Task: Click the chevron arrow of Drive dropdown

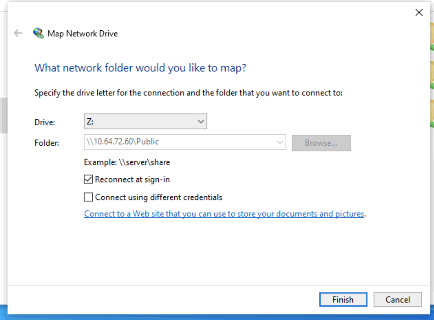Action: tap(200, 121)
